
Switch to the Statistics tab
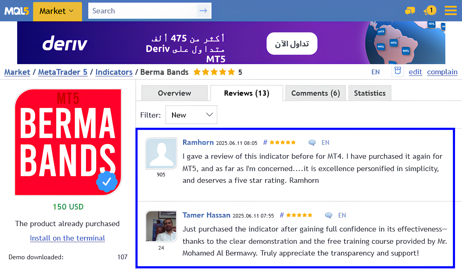click(x=370, y=93)
